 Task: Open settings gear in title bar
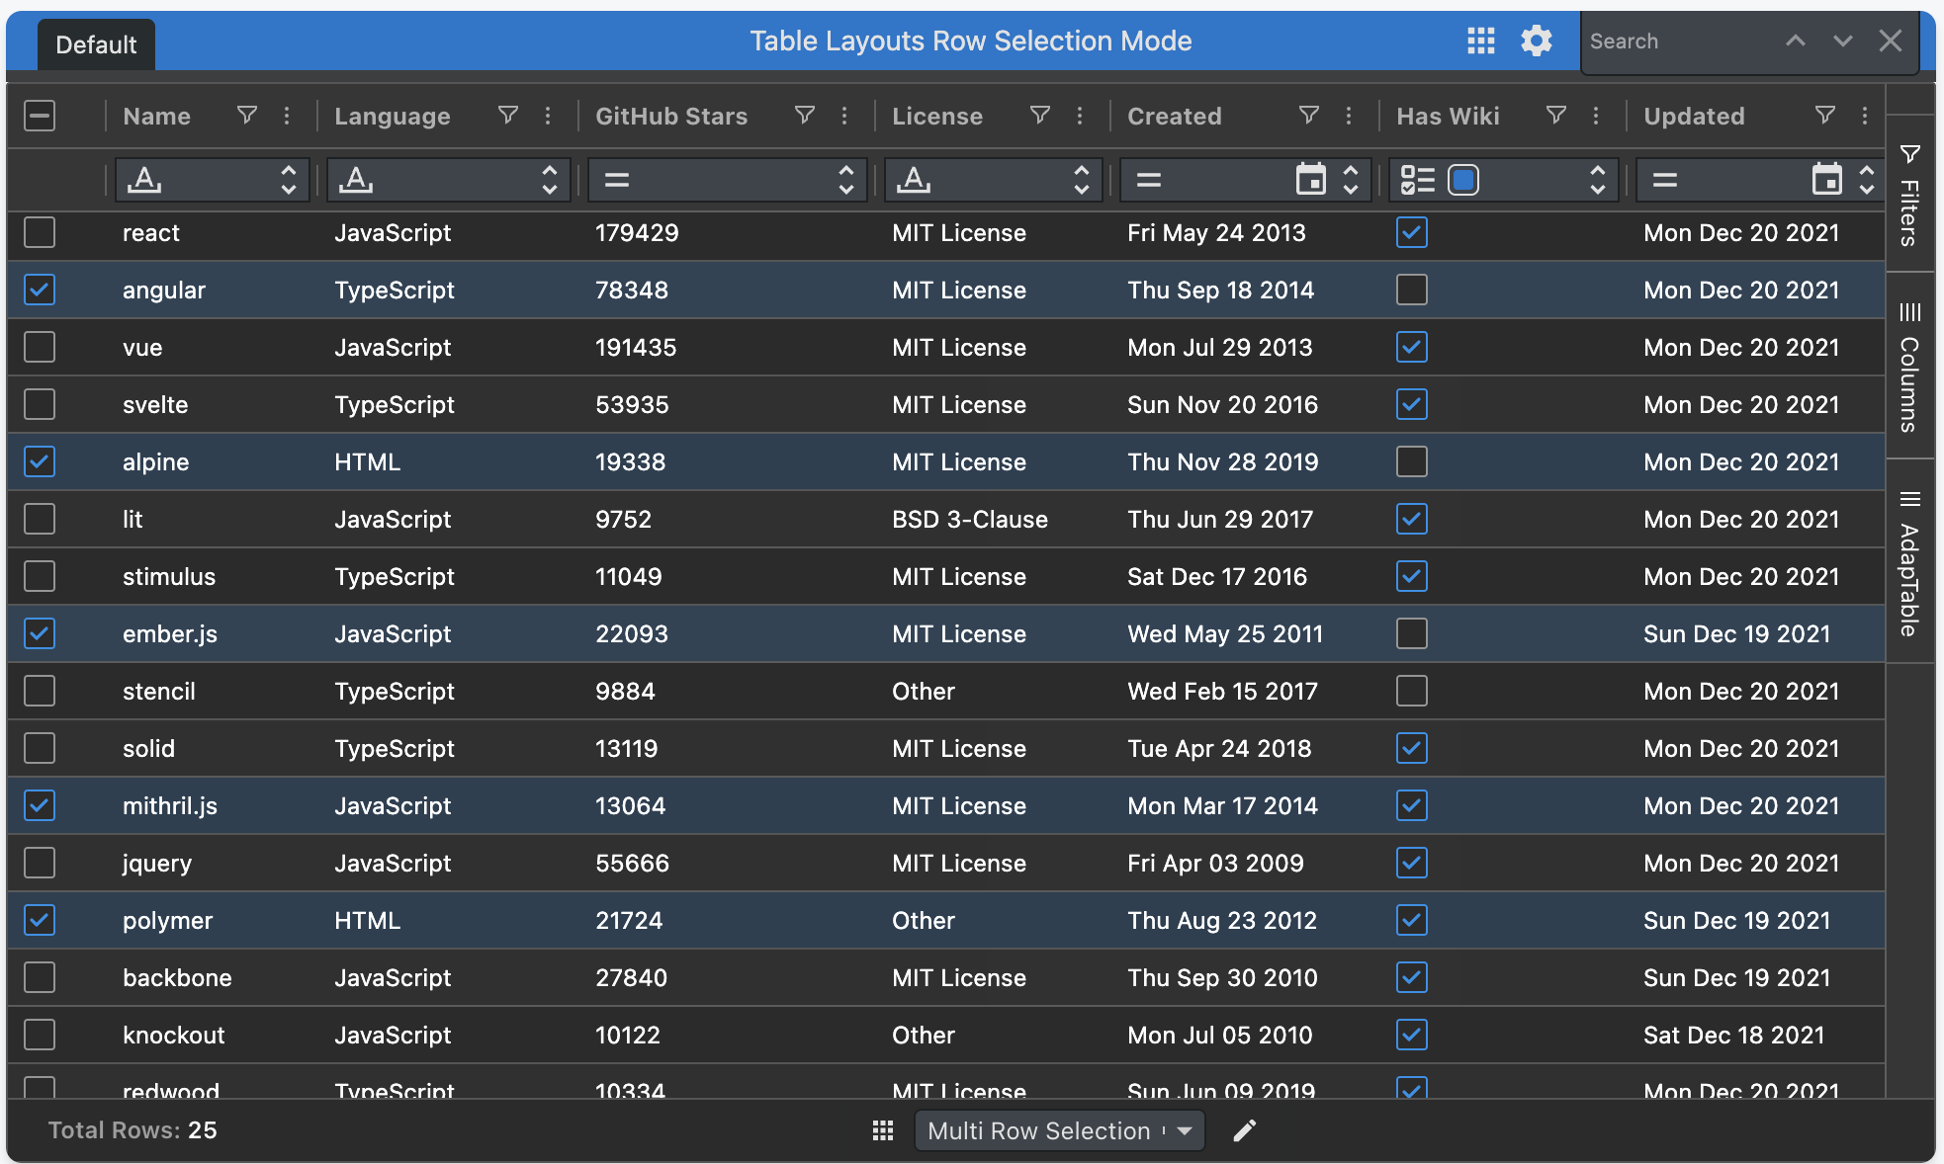click(1536, 41)
